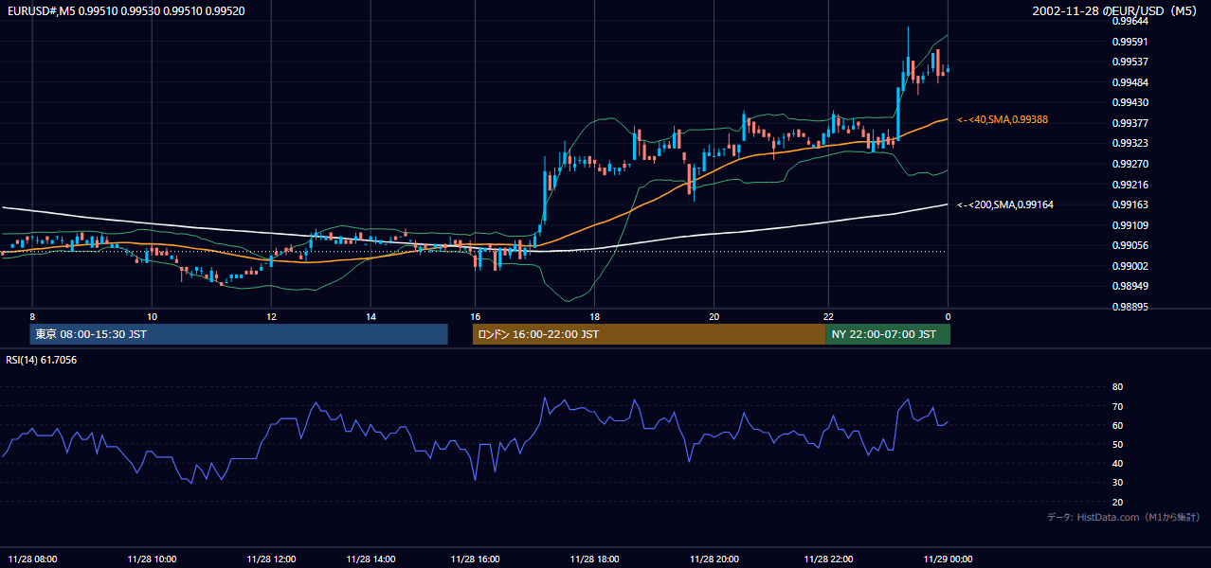1211x568 pixels.
Task: Click price level 0.99323 on the axis
Action: pyautogui.click(x=1130, y=144)
